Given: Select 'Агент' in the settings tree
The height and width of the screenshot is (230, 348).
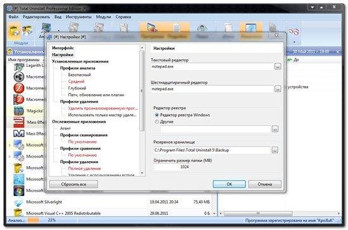Looking at the screenshot, I should tap(65, 128).
